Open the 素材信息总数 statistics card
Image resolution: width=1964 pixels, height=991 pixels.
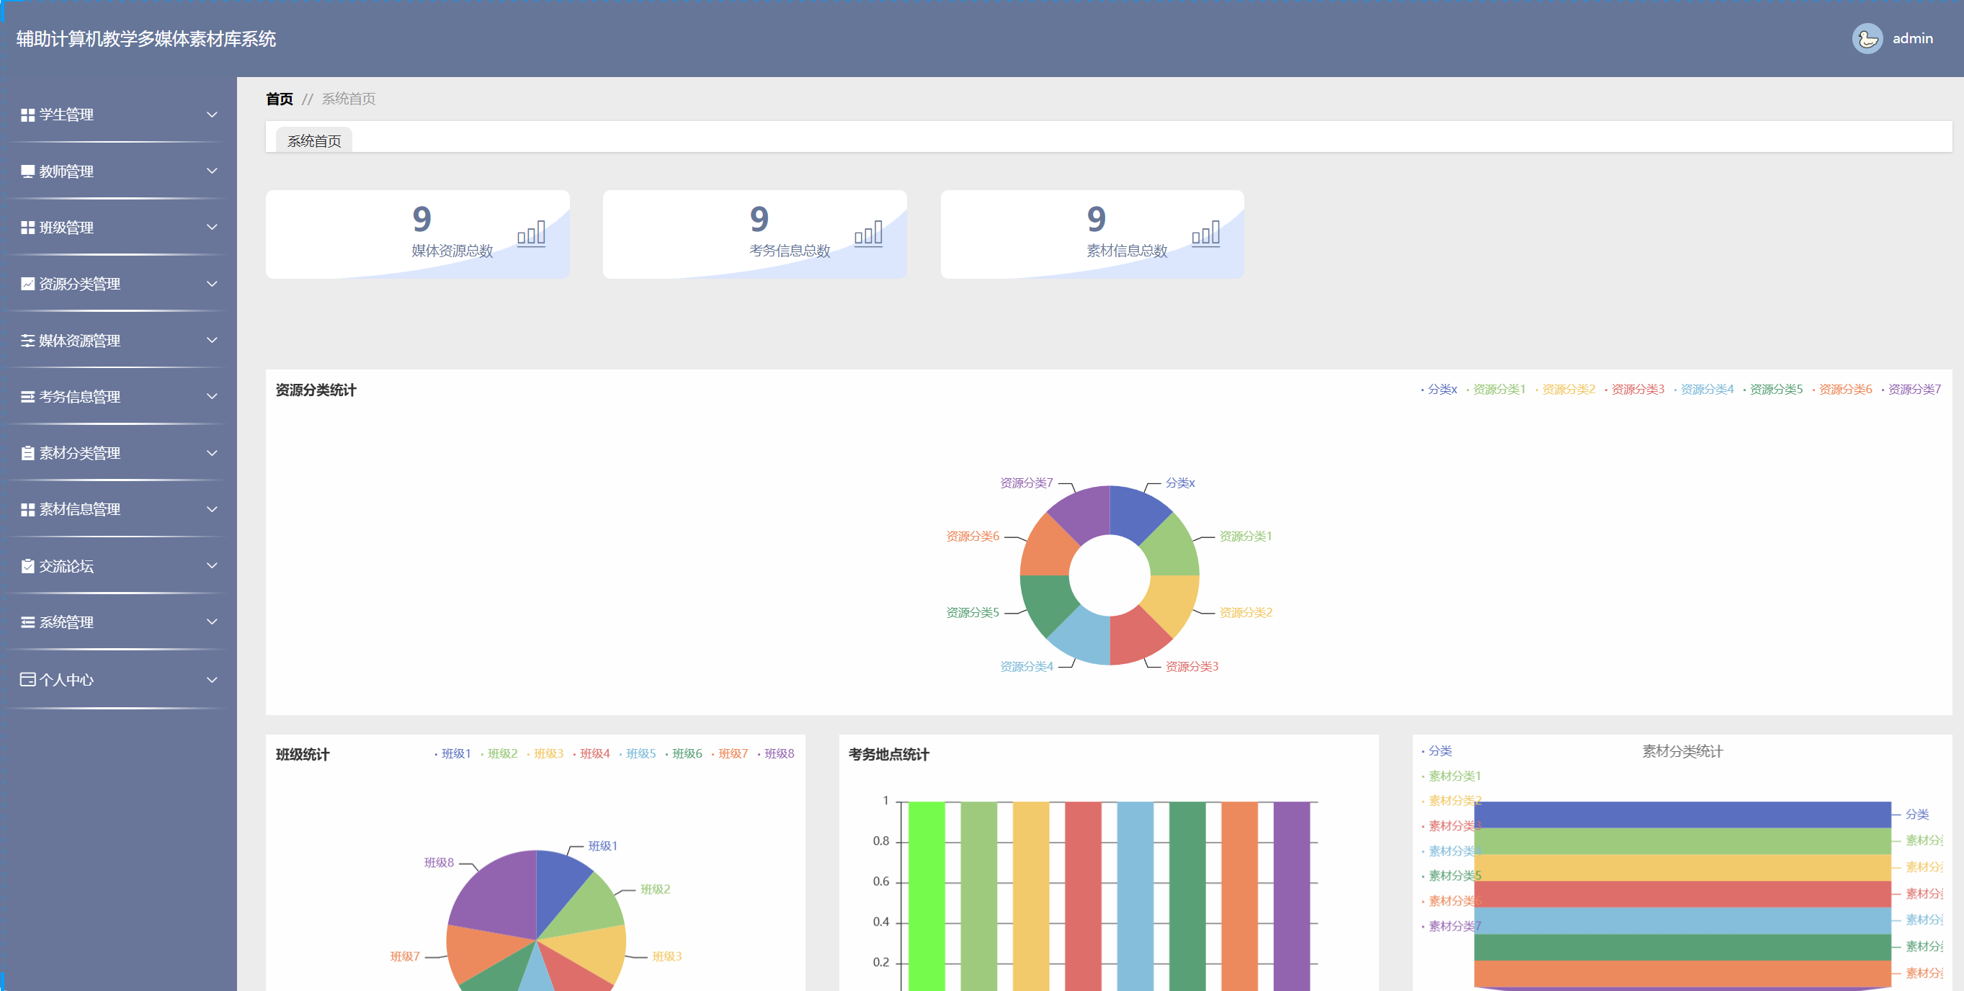(1092, 234)
